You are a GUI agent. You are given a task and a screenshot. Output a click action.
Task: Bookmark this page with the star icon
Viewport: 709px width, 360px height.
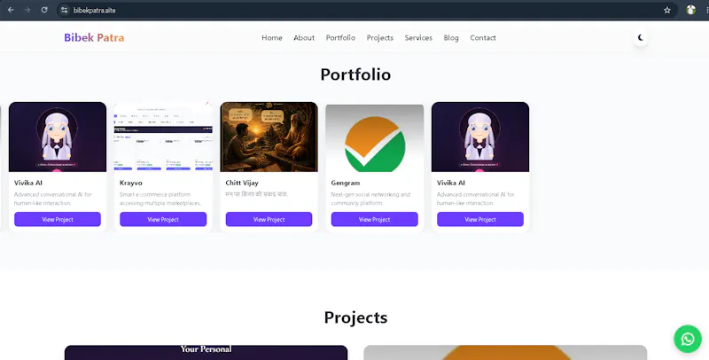[x=667, y=10]
